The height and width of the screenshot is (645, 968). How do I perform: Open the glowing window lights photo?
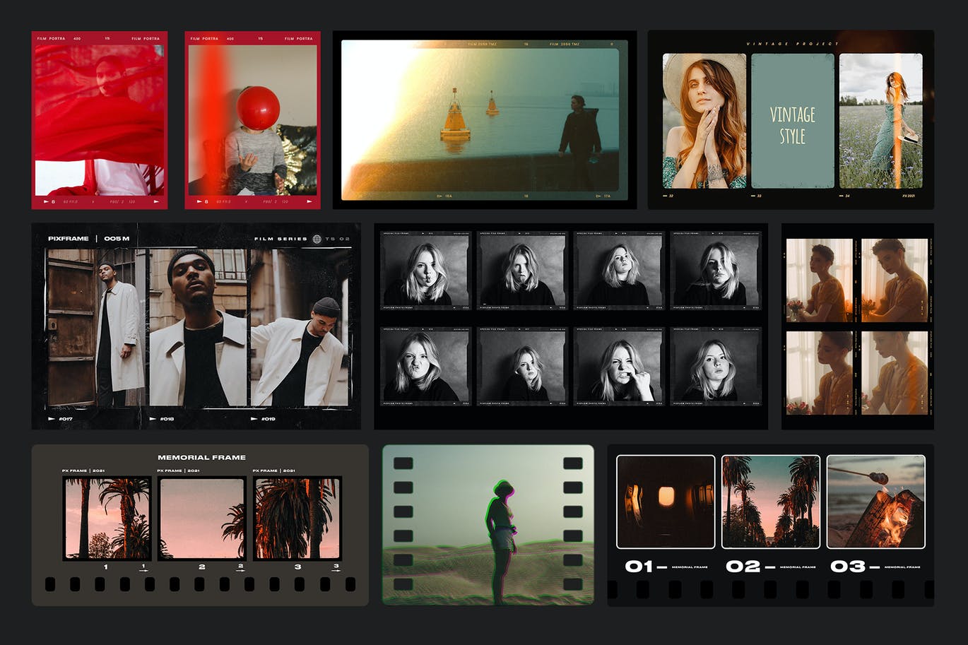(x=666, y=502)
